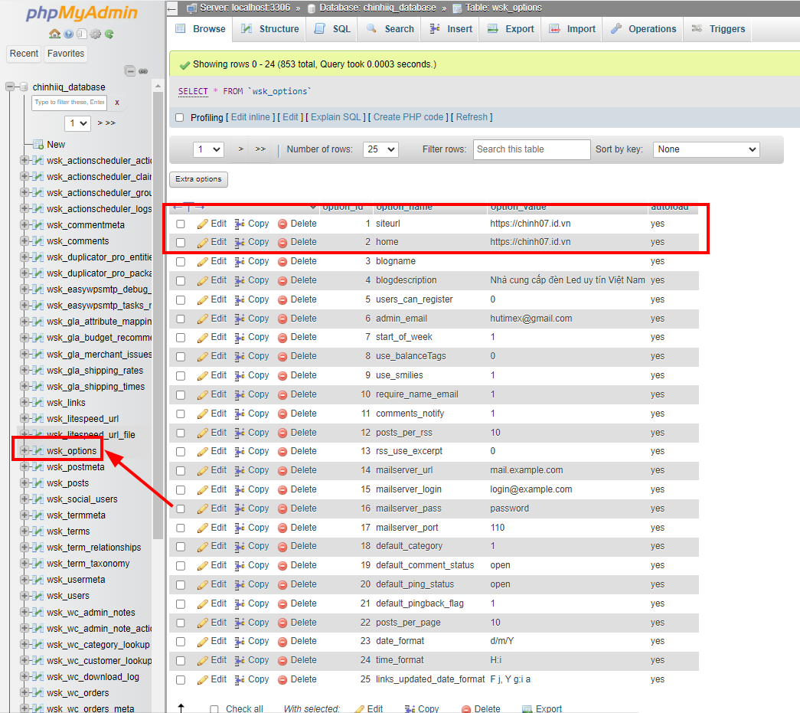Collapse the chinhiiq_database tree node
Viewport: 800px width, 713px height.
tap(10, 87)
